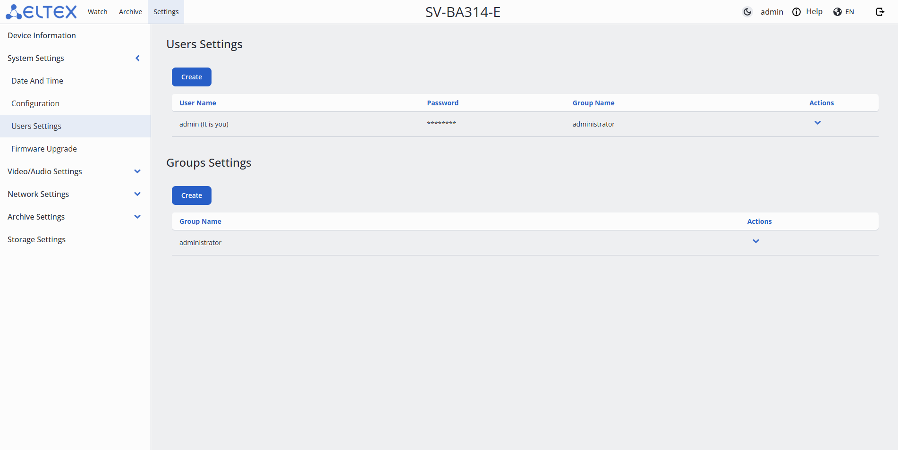
Task: Open Storage Settings page
Action: click(36, 239)
